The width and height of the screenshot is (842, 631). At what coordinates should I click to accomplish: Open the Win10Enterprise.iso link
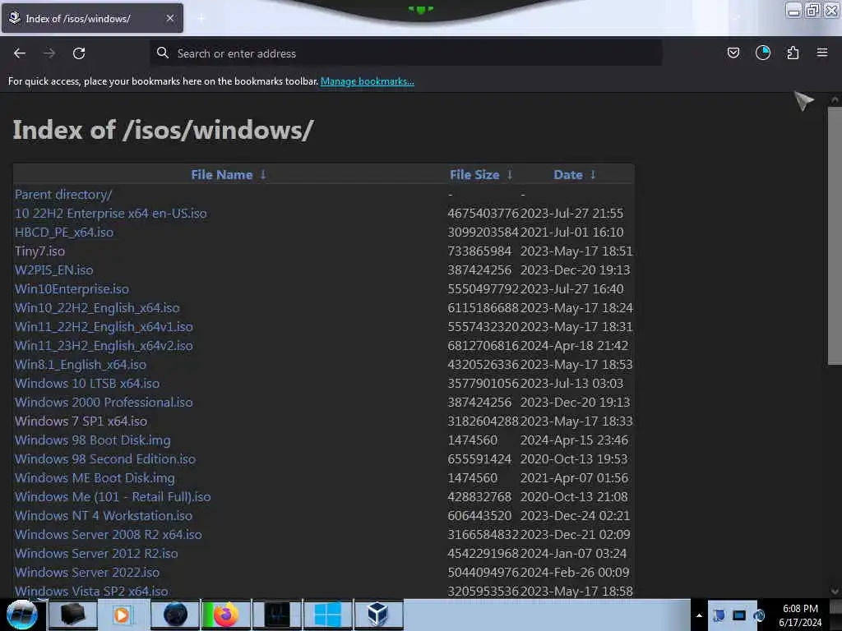click(72, 289)
